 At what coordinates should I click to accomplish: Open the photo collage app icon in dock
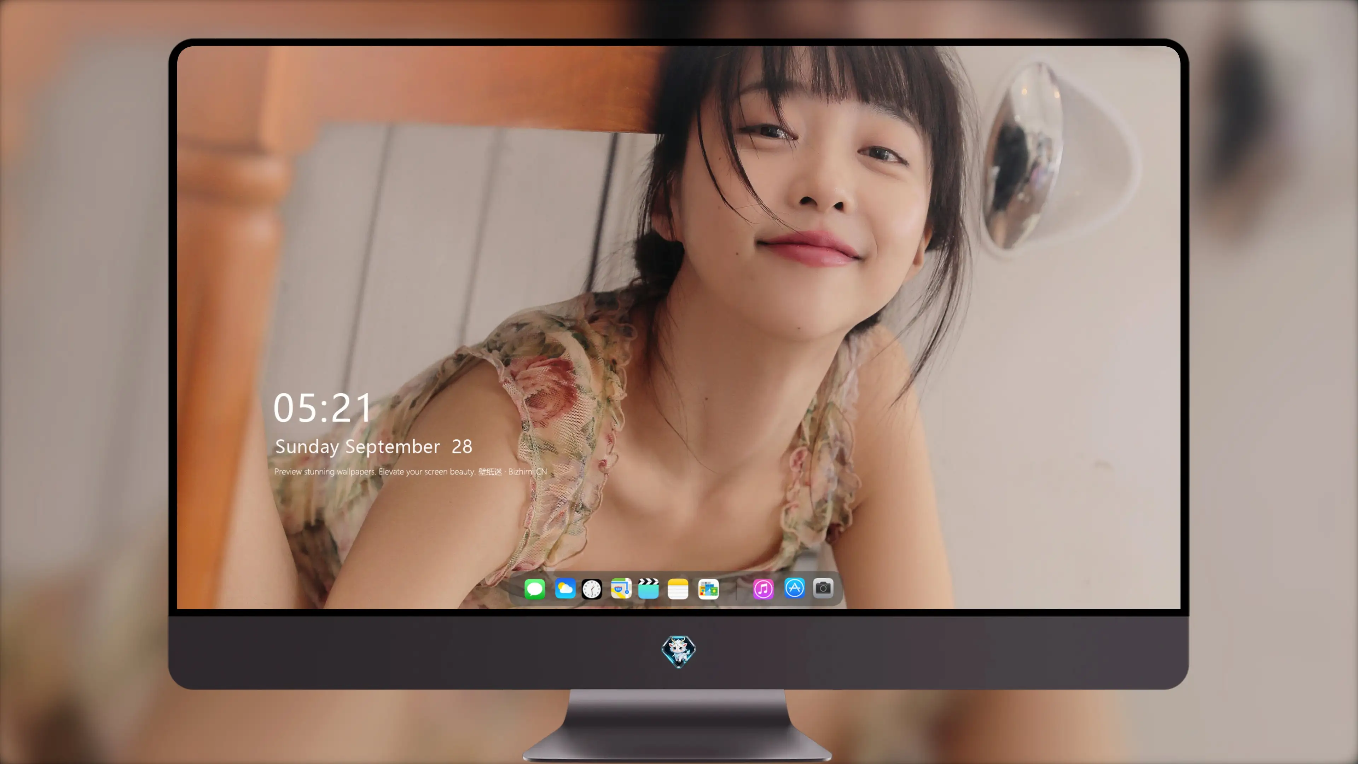click(708, 589)
